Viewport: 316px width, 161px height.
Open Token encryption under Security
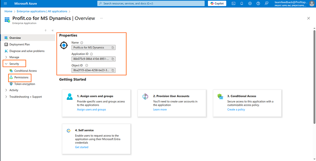pyautogui.click(x=25, y=84)
